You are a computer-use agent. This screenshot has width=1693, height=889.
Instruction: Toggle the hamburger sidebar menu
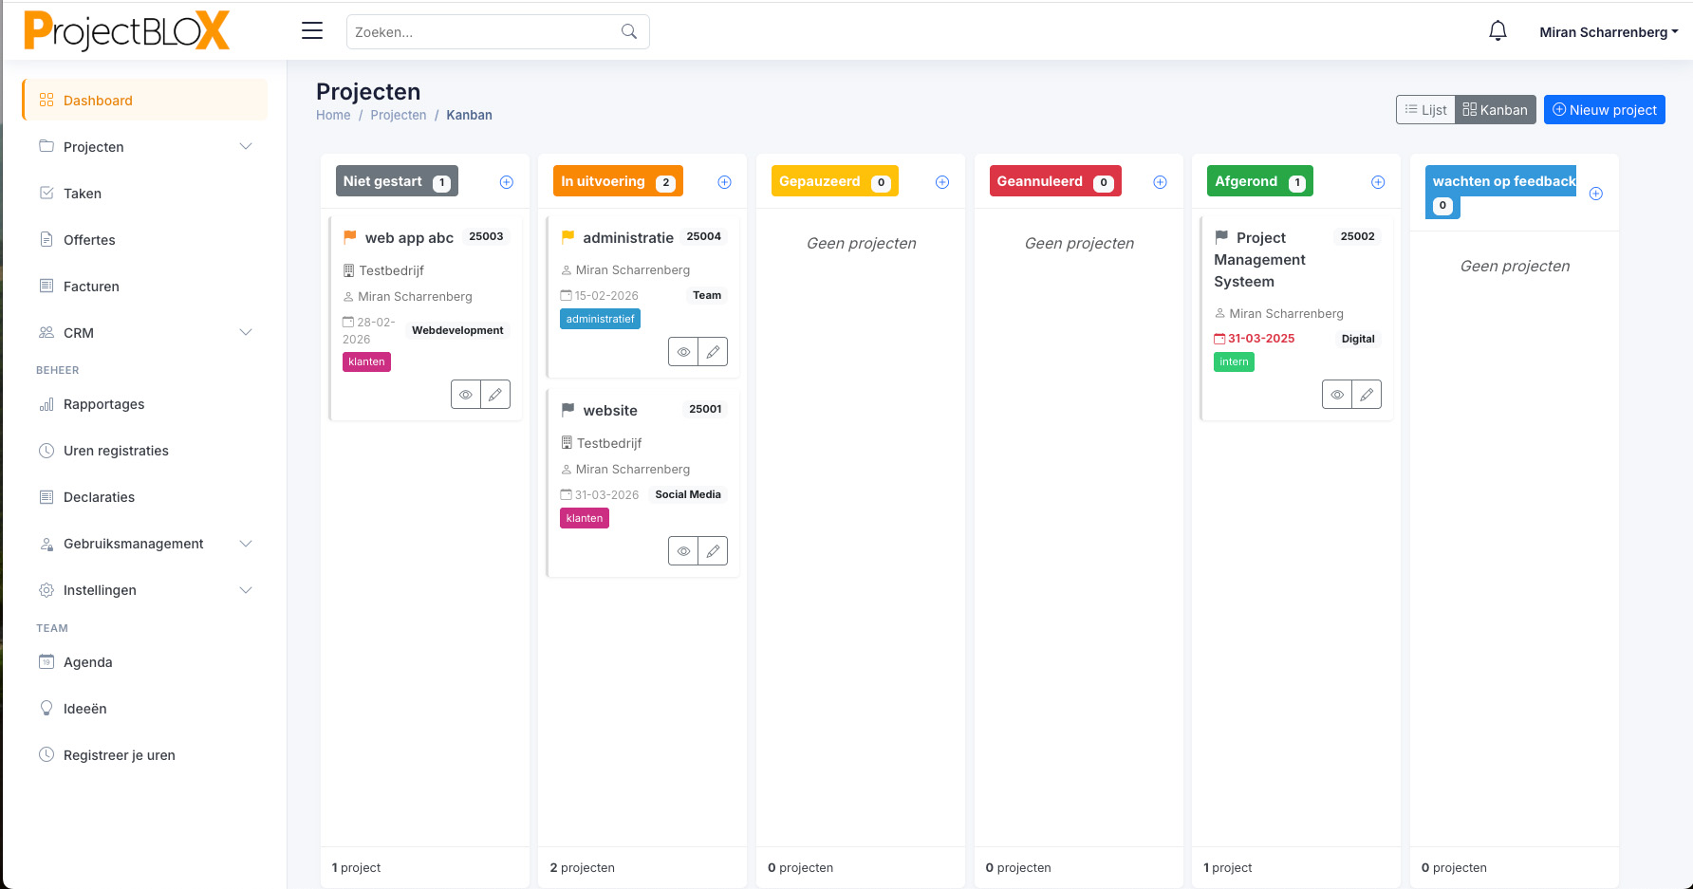point(312,31)
